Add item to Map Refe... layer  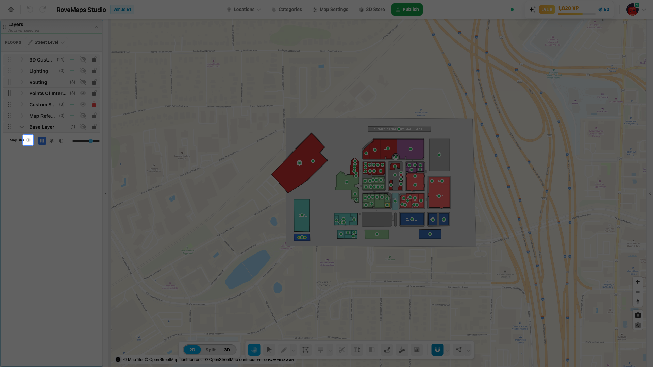[x=72, y=116]
